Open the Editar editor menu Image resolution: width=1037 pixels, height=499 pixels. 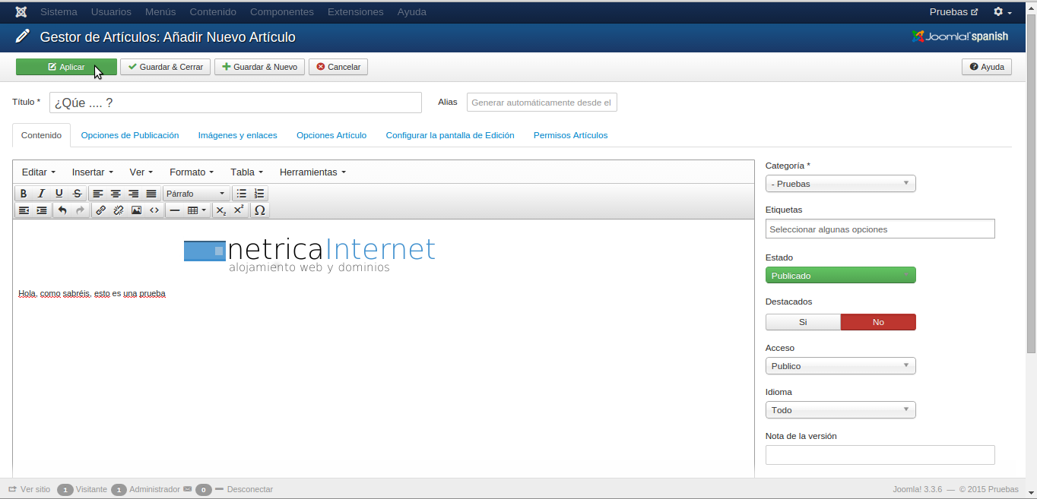39,172
